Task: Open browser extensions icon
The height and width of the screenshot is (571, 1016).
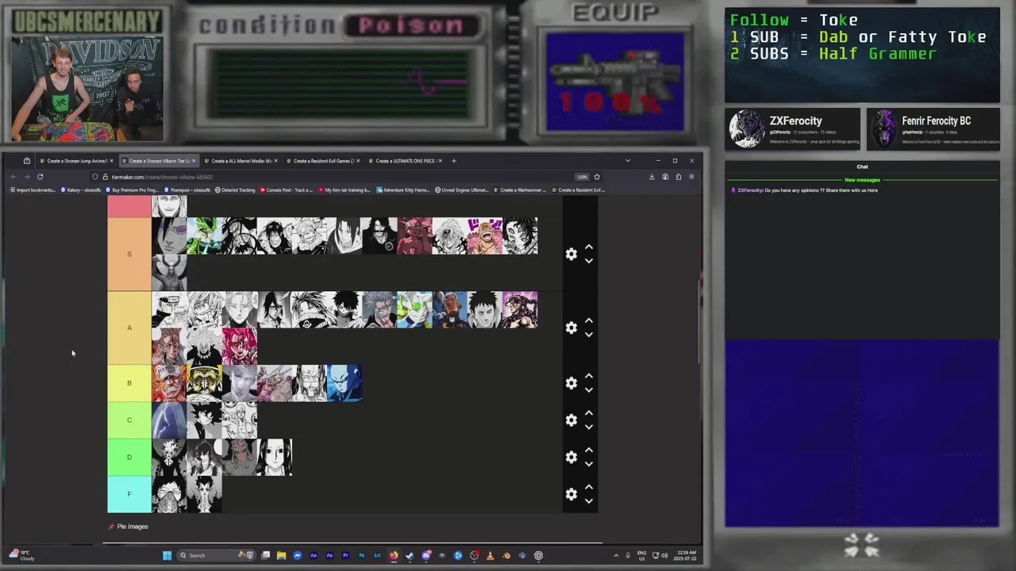Action: [x=678, y=177]
